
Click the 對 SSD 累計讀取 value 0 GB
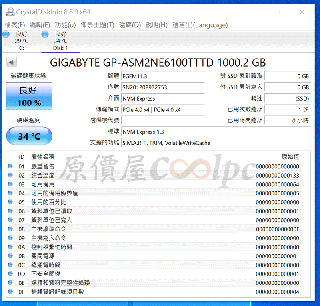tap(288, 76)
